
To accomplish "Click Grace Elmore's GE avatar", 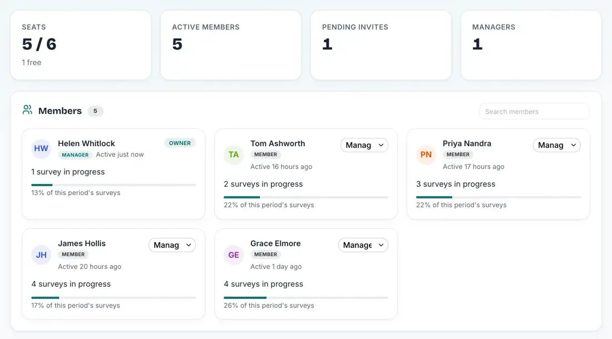I will [234, 255].
